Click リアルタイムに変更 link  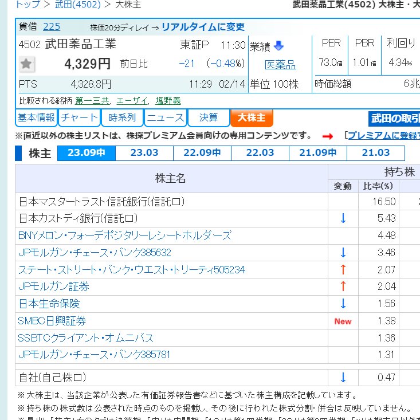[x=203, y=27]
